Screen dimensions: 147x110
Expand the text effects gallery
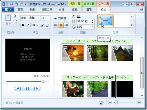coord(132,25)
